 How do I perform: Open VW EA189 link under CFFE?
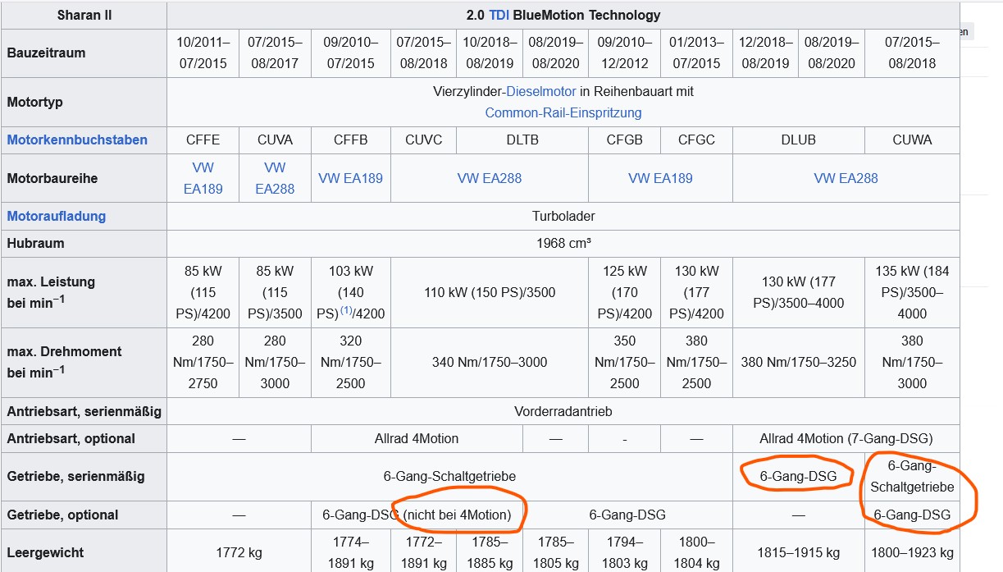[x=203, y=177]
